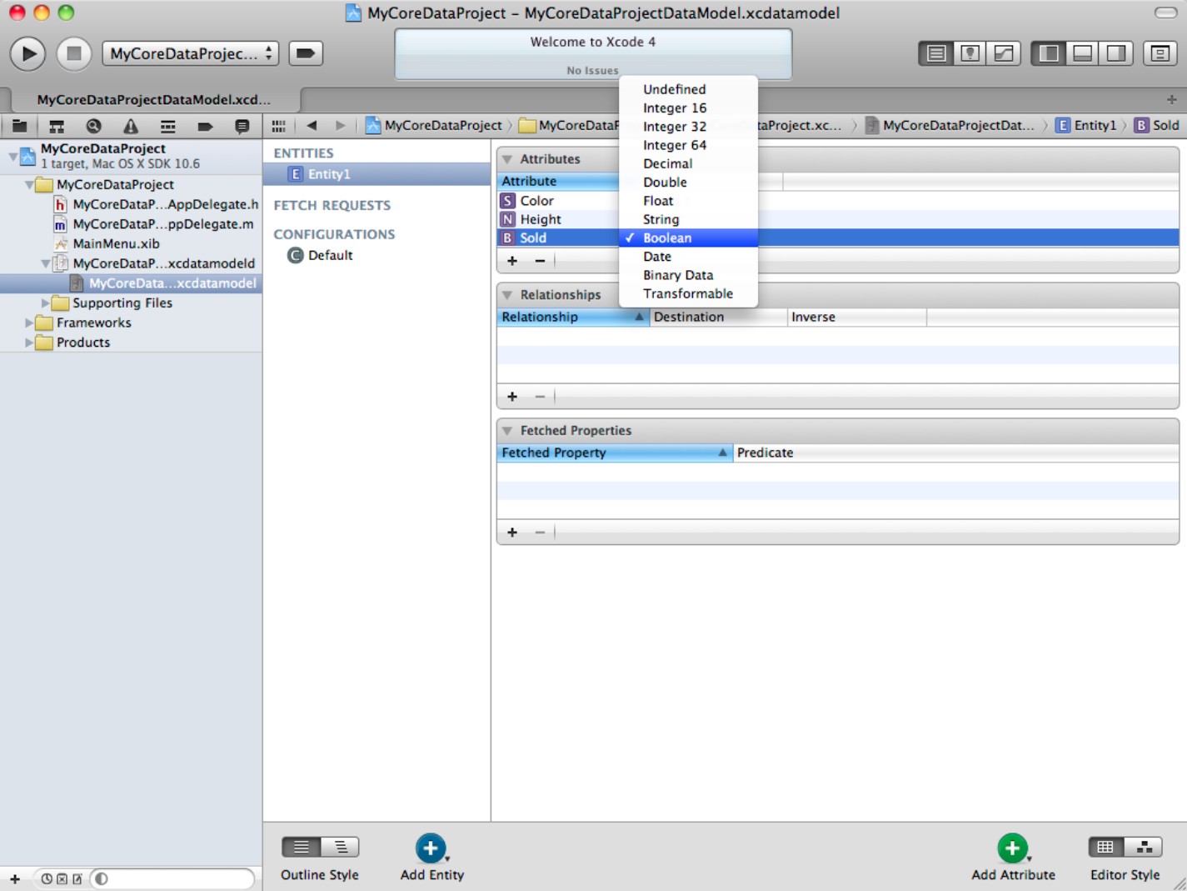The width and height of the screenshot is (1187, 891).
Task: Select the Default configuration
Action: coord(321,255)
